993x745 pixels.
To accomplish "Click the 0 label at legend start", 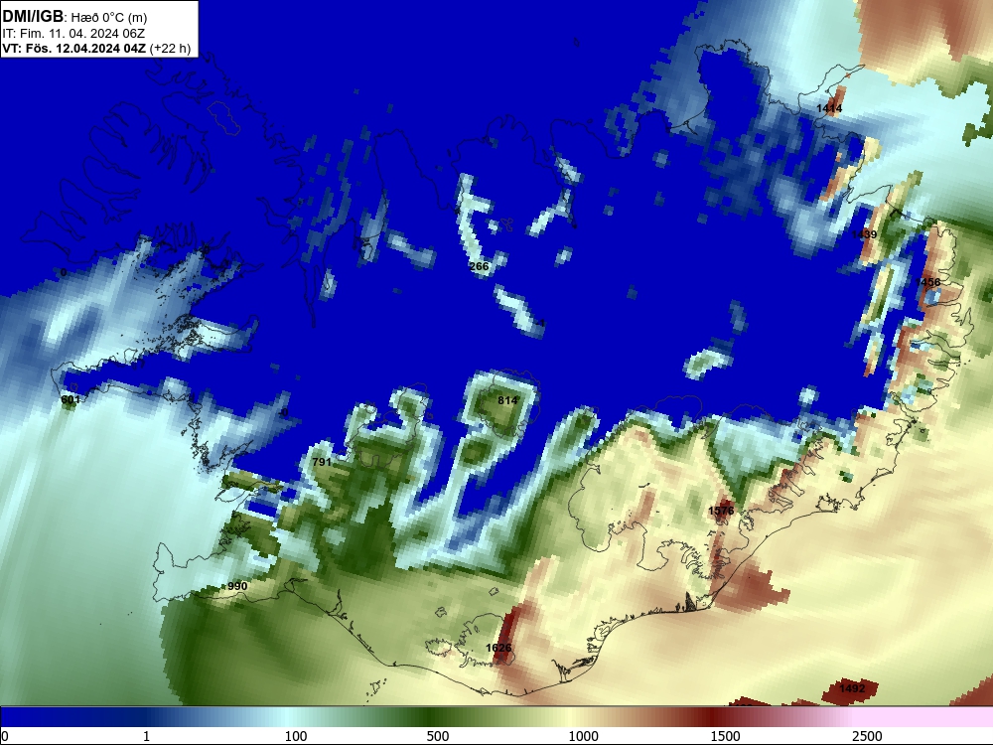I will (x=5, y=736).
